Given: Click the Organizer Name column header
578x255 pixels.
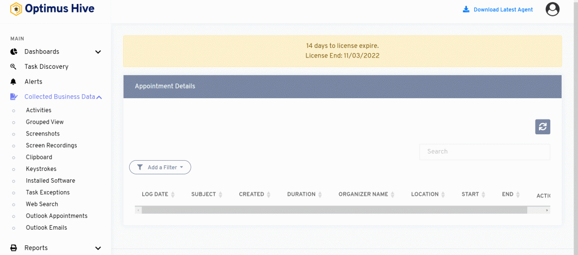Looking at the screenshot, I should [363, 194].
